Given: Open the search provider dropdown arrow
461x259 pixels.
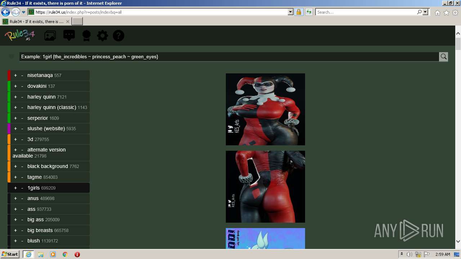Looking at the screenshot, I should 425,12.
